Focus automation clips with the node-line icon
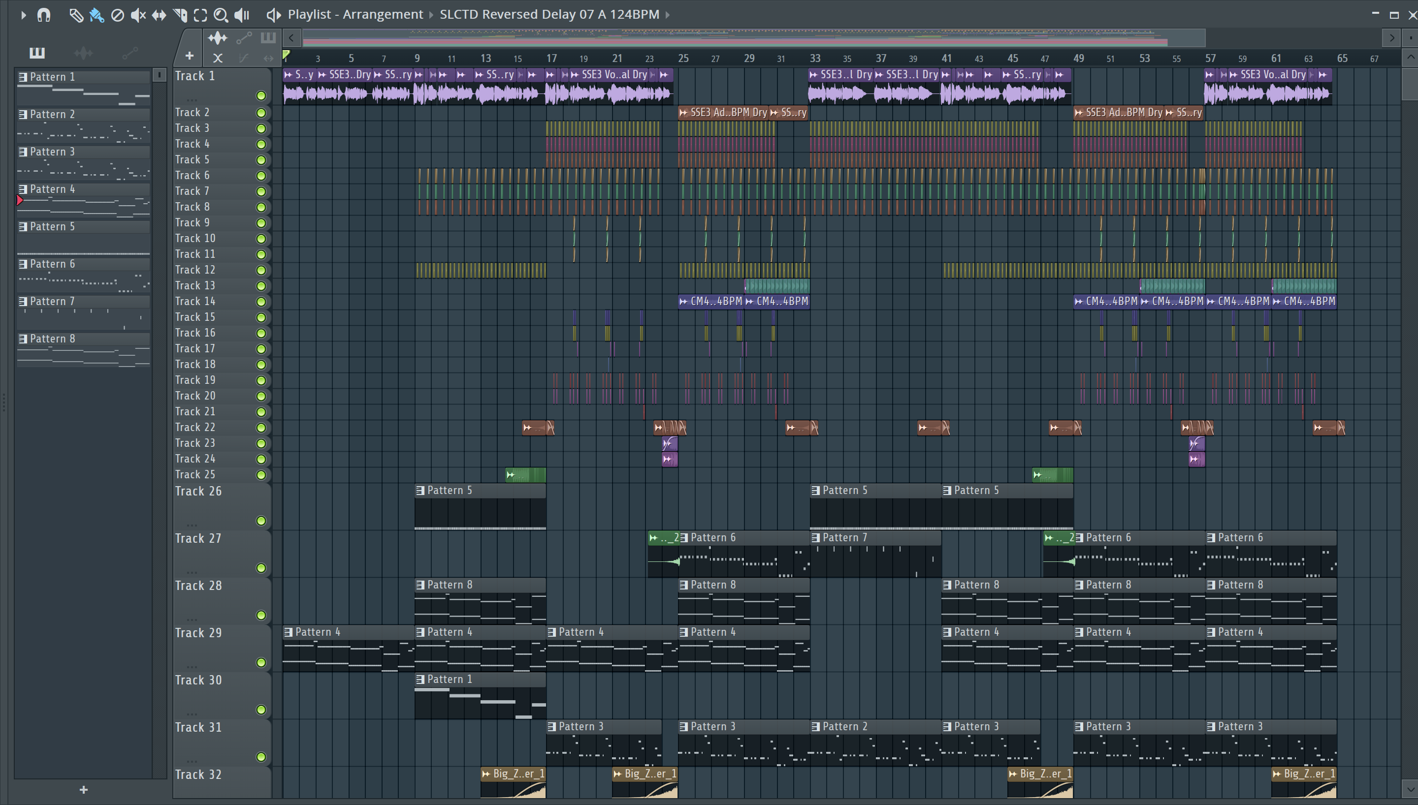Viewport: 1418px width, 805px height. click(x=244, y=38)
